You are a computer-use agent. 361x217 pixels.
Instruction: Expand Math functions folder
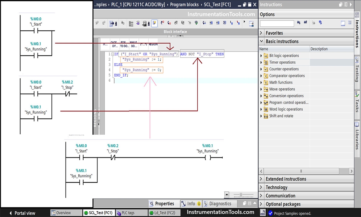[x=261, y=82]
